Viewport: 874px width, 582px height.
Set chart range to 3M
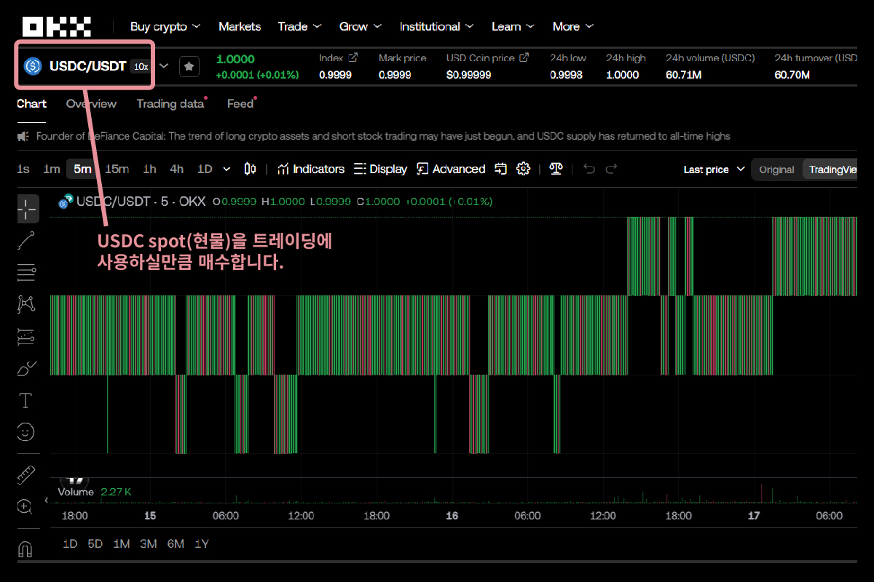149,543
